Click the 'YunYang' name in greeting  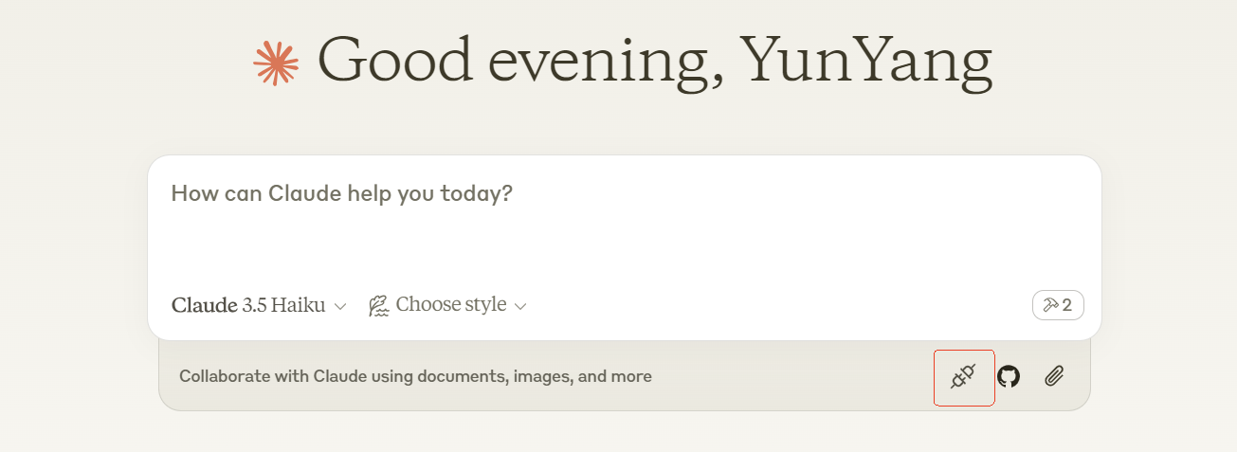click(x=865, y=61)
